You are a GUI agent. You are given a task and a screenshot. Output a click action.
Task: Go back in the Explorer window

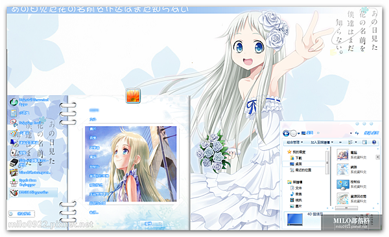286,133
